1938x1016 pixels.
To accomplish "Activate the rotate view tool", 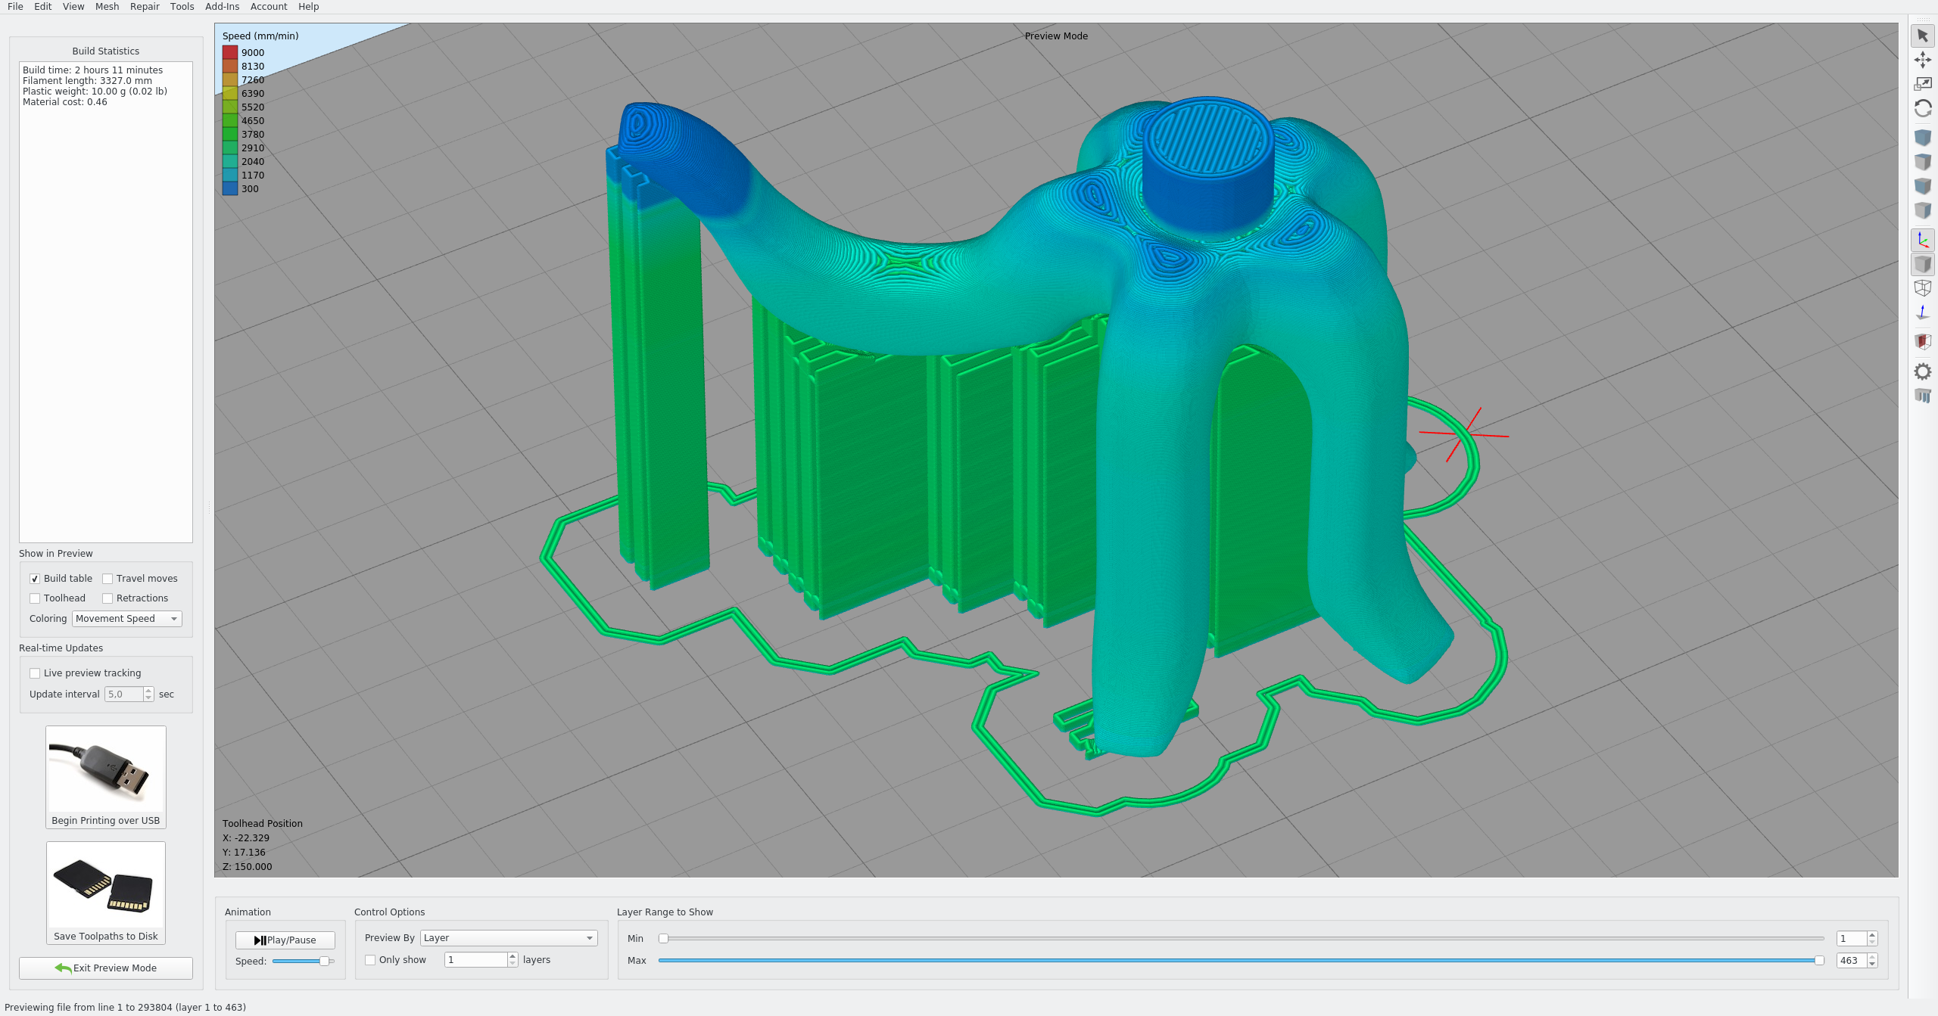I will pyautogui.click(x=1922, y=108).
